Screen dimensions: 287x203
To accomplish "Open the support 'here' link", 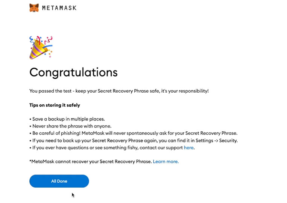I will pyautogui.click(x=188, y=147).
